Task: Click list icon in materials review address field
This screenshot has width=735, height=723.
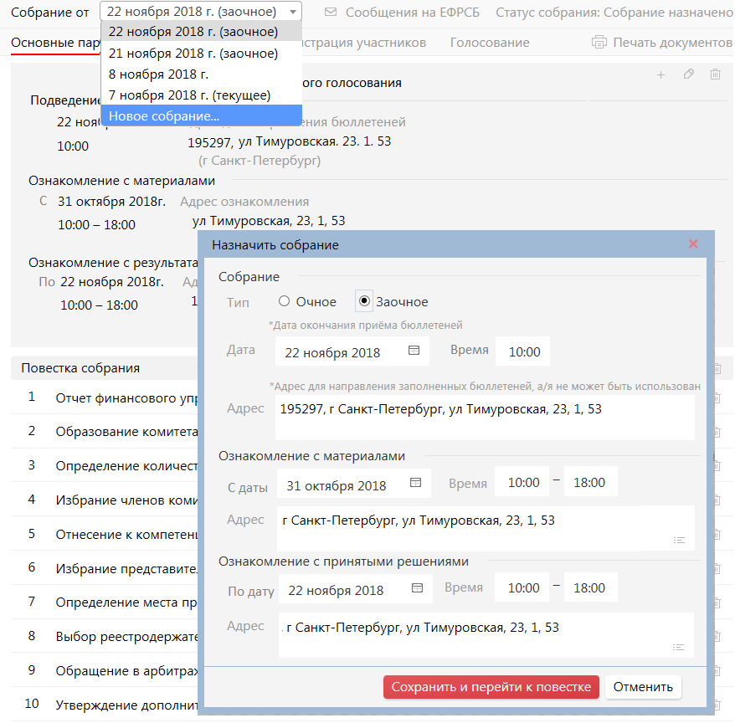Action: point(679,541)
